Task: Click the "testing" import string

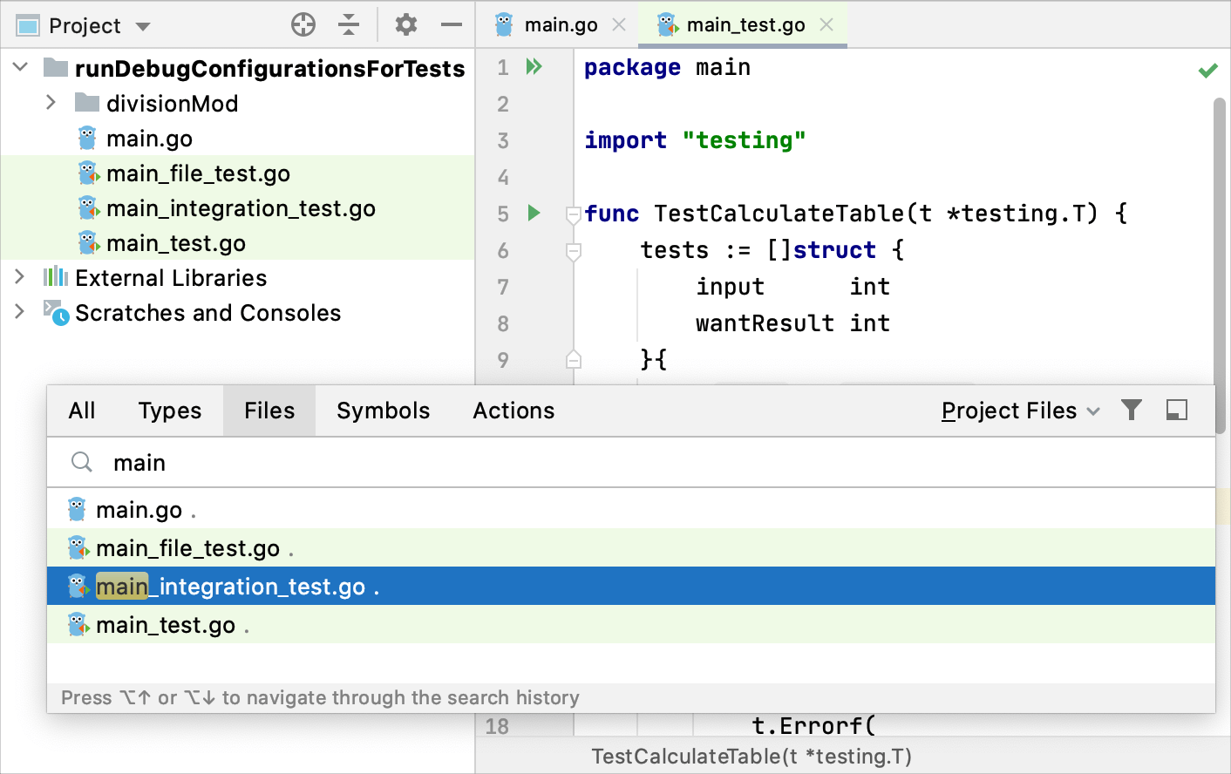Action: [x=744, y=140]
